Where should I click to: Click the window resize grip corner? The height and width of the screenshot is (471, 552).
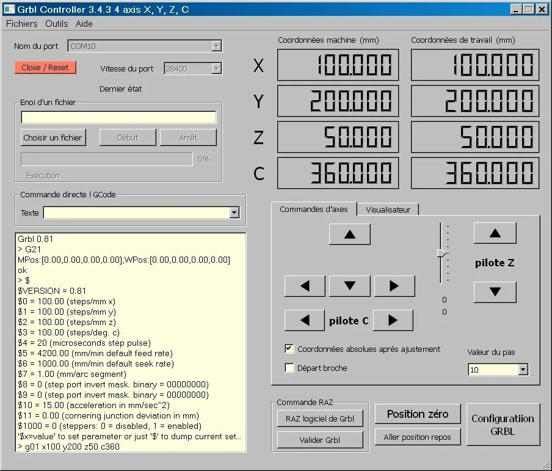[545, 464]
